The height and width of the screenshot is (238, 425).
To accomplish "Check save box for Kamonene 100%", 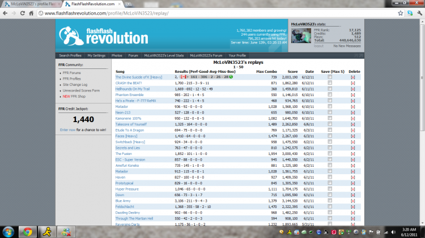I will coord(330,118).
